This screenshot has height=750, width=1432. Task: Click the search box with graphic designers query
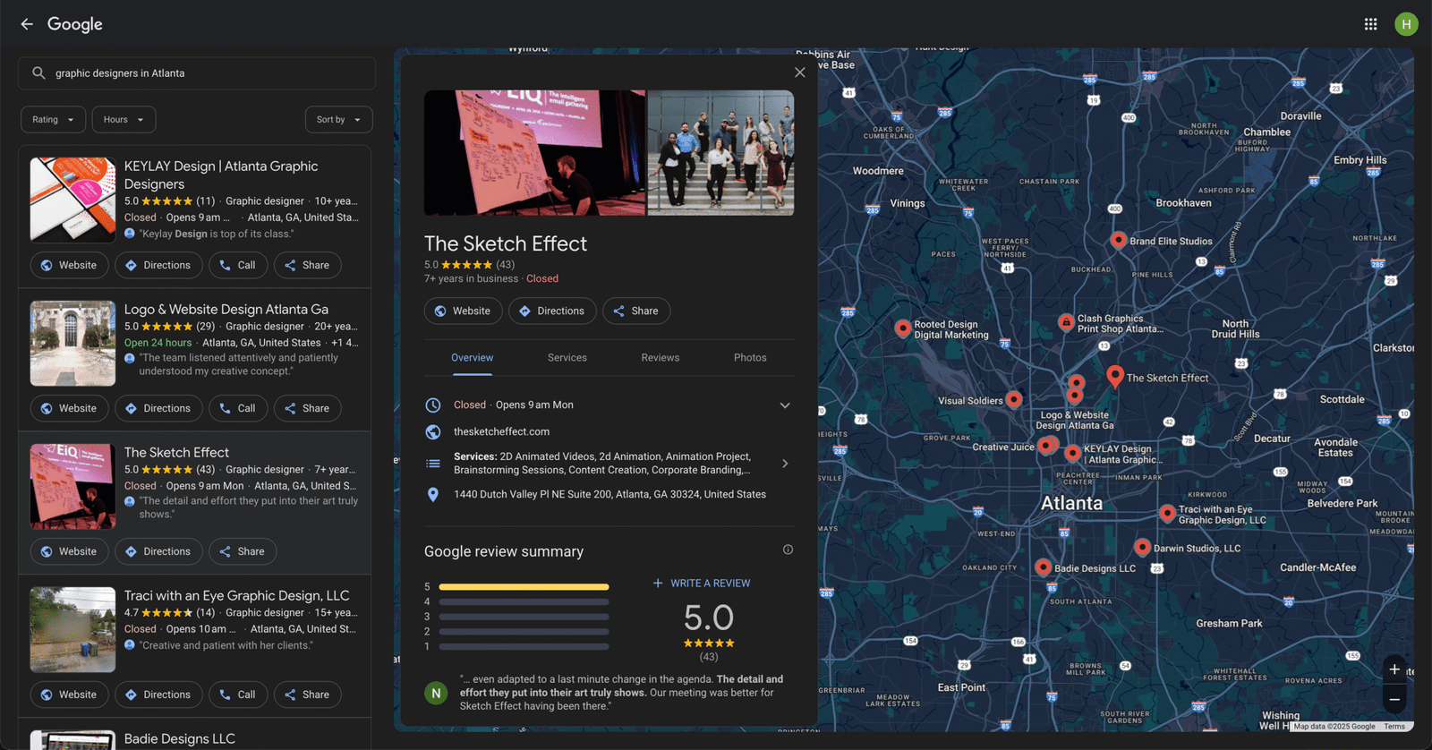click(x=197, y=73)
